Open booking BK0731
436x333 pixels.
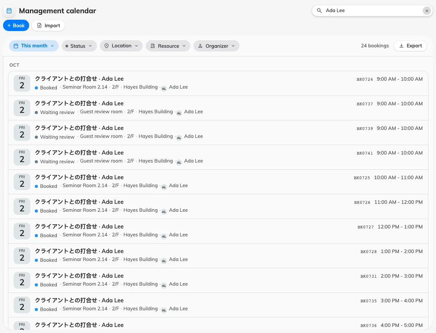[218, 280]
